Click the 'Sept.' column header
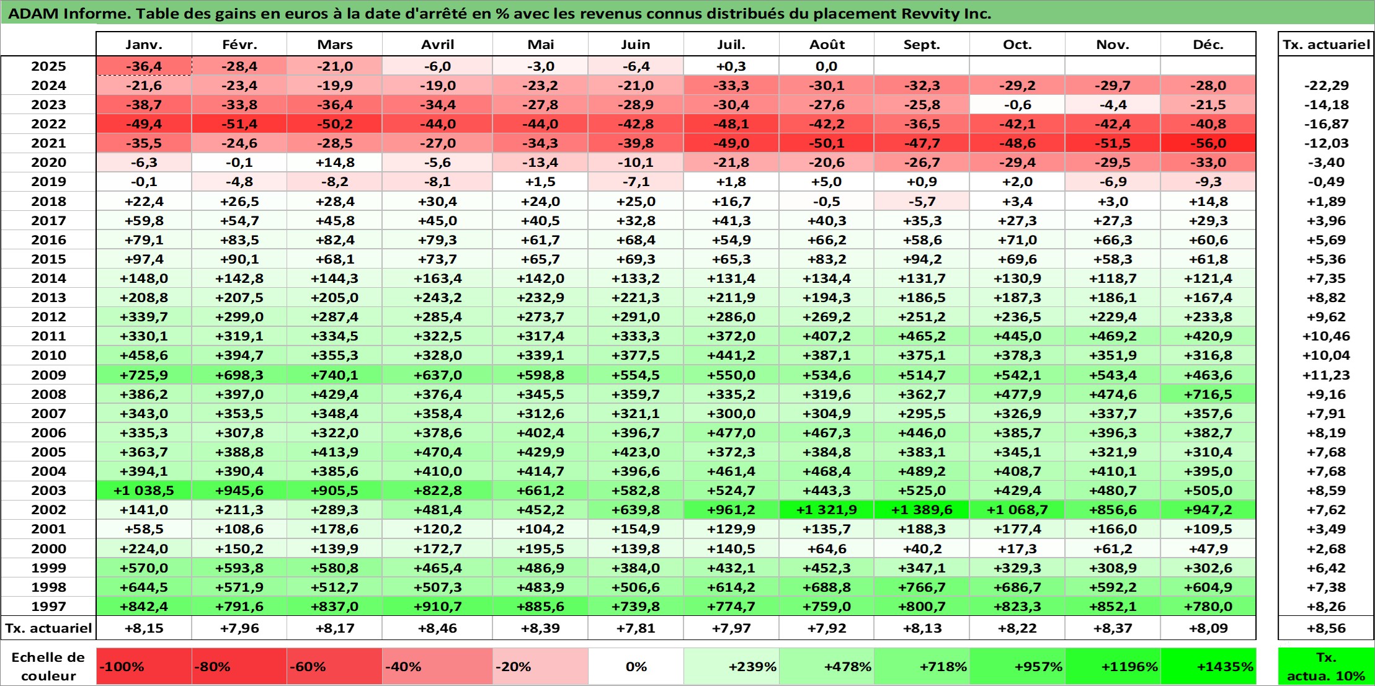This screenshot has height=686, width=1375. click(922, 45)
